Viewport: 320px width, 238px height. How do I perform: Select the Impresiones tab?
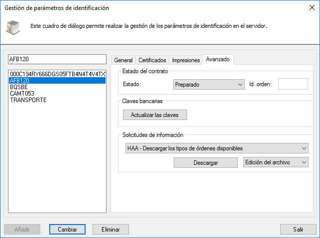coord(186,60)
